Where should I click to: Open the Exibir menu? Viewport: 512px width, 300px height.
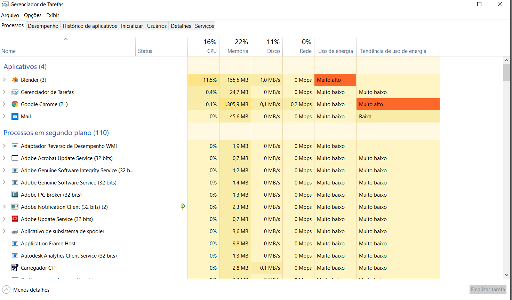tap(53, 15)
